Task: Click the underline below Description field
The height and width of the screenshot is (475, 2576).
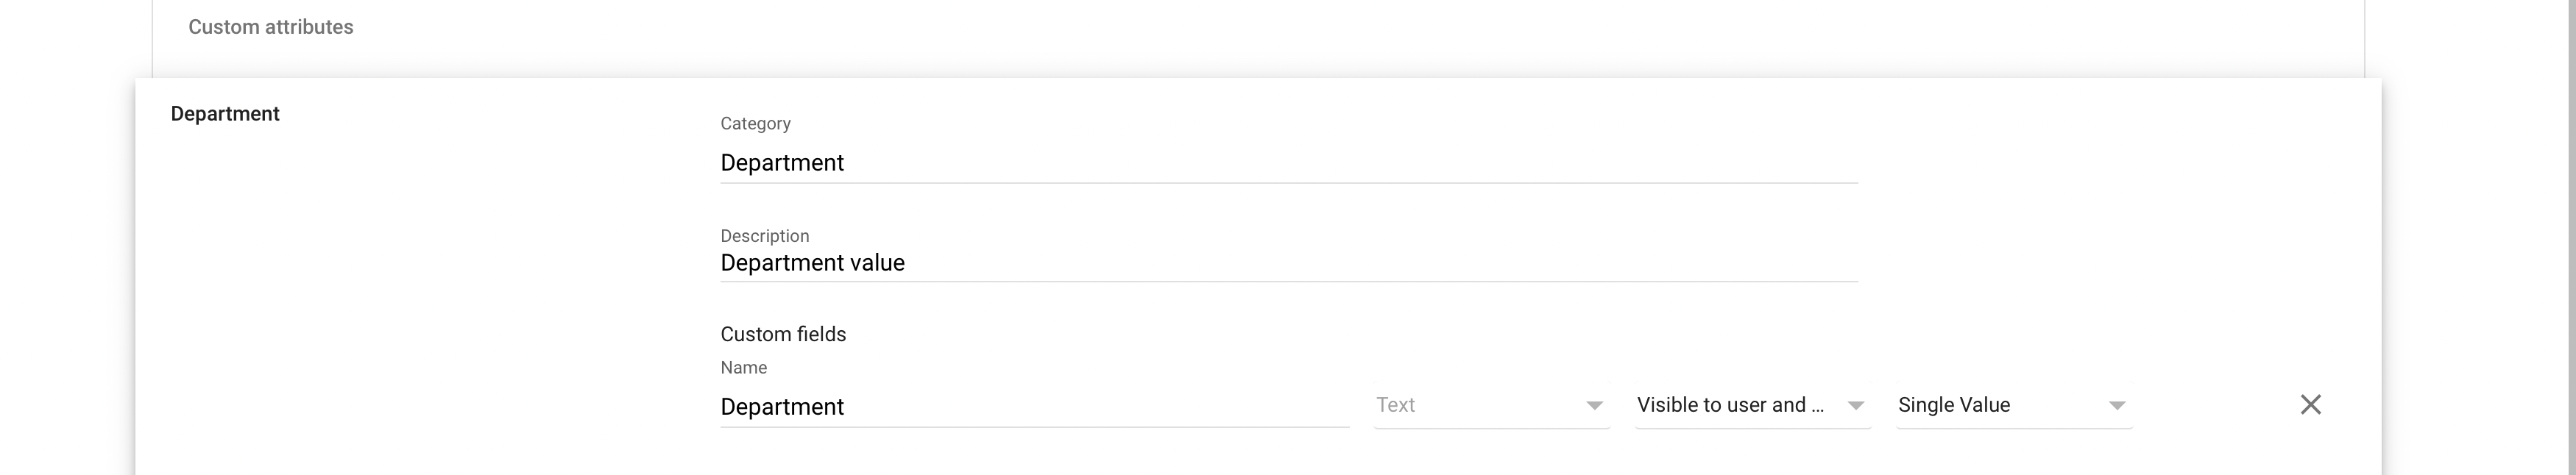Action: 1288,282
